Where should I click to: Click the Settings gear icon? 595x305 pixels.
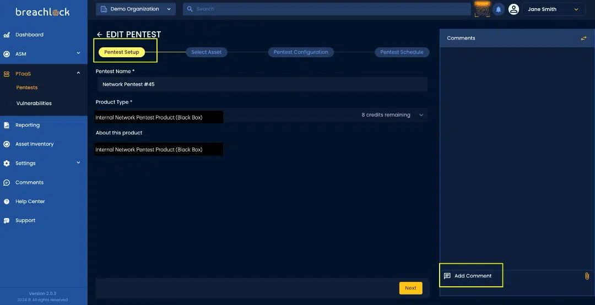click(x=7, y=163)
